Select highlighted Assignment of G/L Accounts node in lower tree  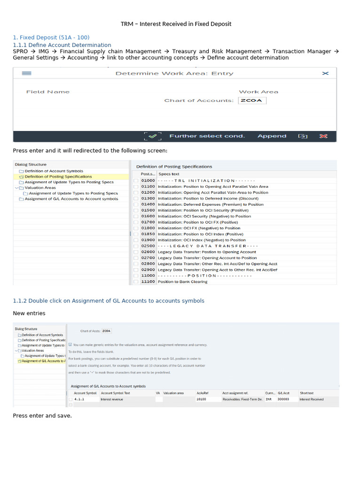[43, 361]
